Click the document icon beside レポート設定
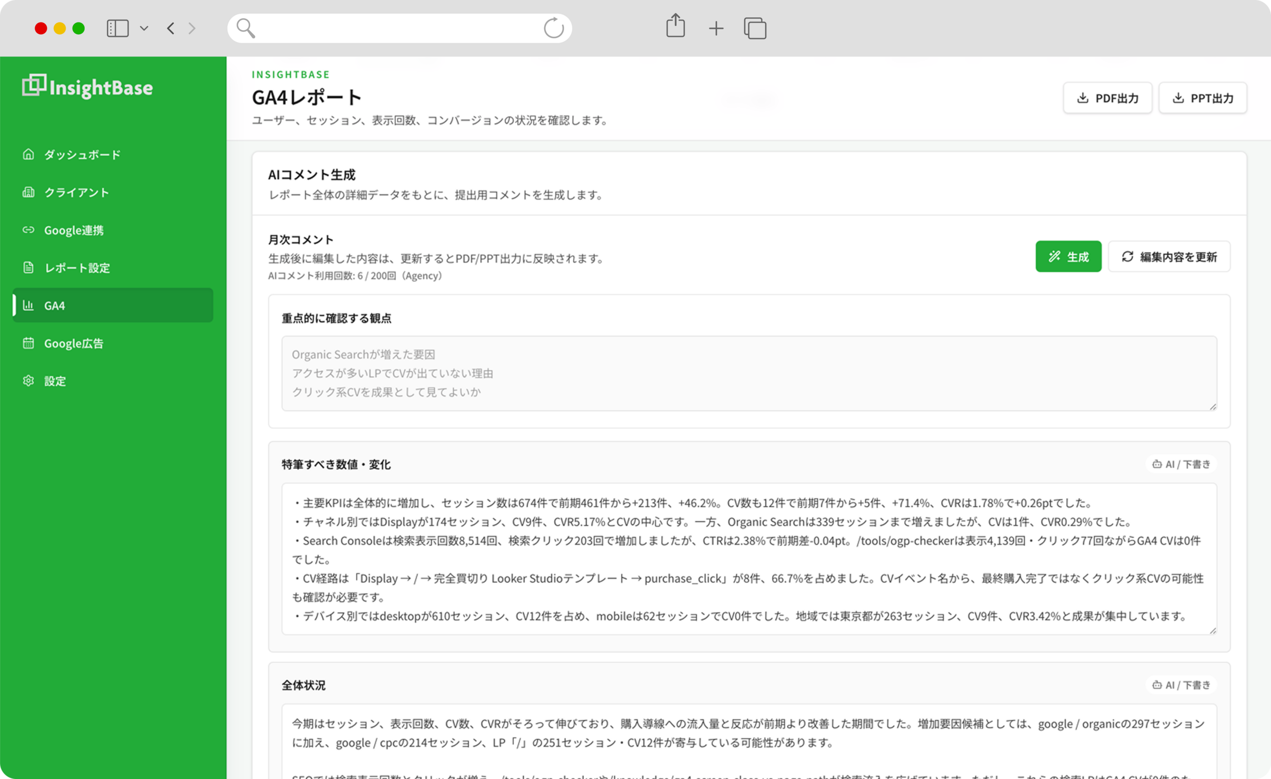 [28, 267]
